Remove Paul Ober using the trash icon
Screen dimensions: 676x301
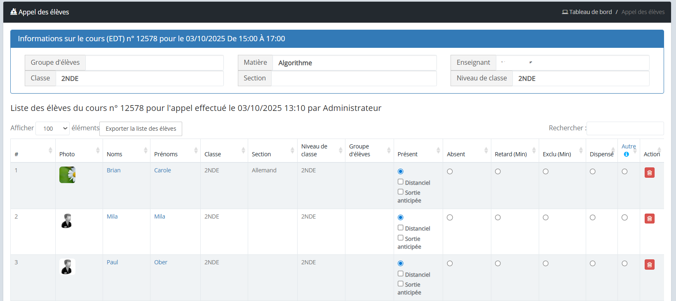[649, 265]
